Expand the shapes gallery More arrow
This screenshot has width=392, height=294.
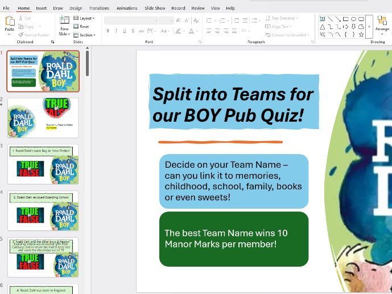click(x=369, y=27)
